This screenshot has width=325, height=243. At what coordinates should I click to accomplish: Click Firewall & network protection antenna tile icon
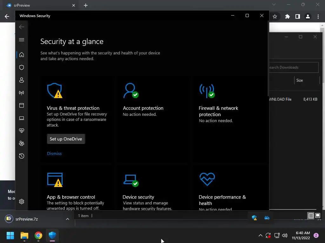pyautogui.click(x=207, y=91)
